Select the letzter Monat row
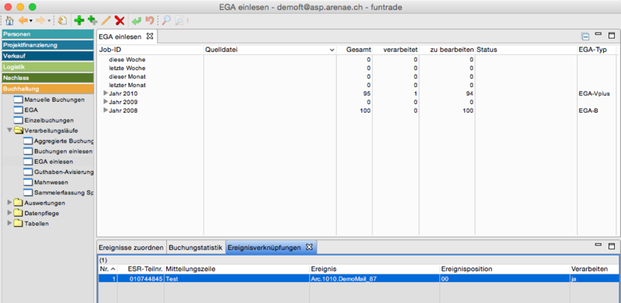The image size is (621, 303). point(358,85)
